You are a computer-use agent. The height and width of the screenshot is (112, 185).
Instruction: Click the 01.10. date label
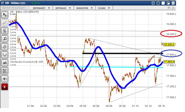pos(135,106)
